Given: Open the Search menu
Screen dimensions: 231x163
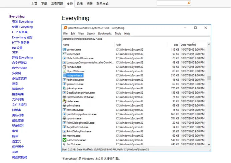Looking at the screenshot, I should 91,34.
